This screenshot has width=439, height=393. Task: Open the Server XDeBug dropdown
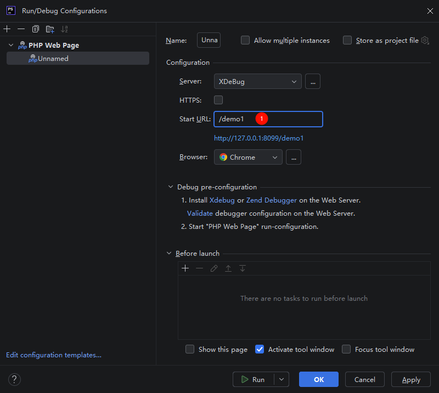[x=257, y=82]
